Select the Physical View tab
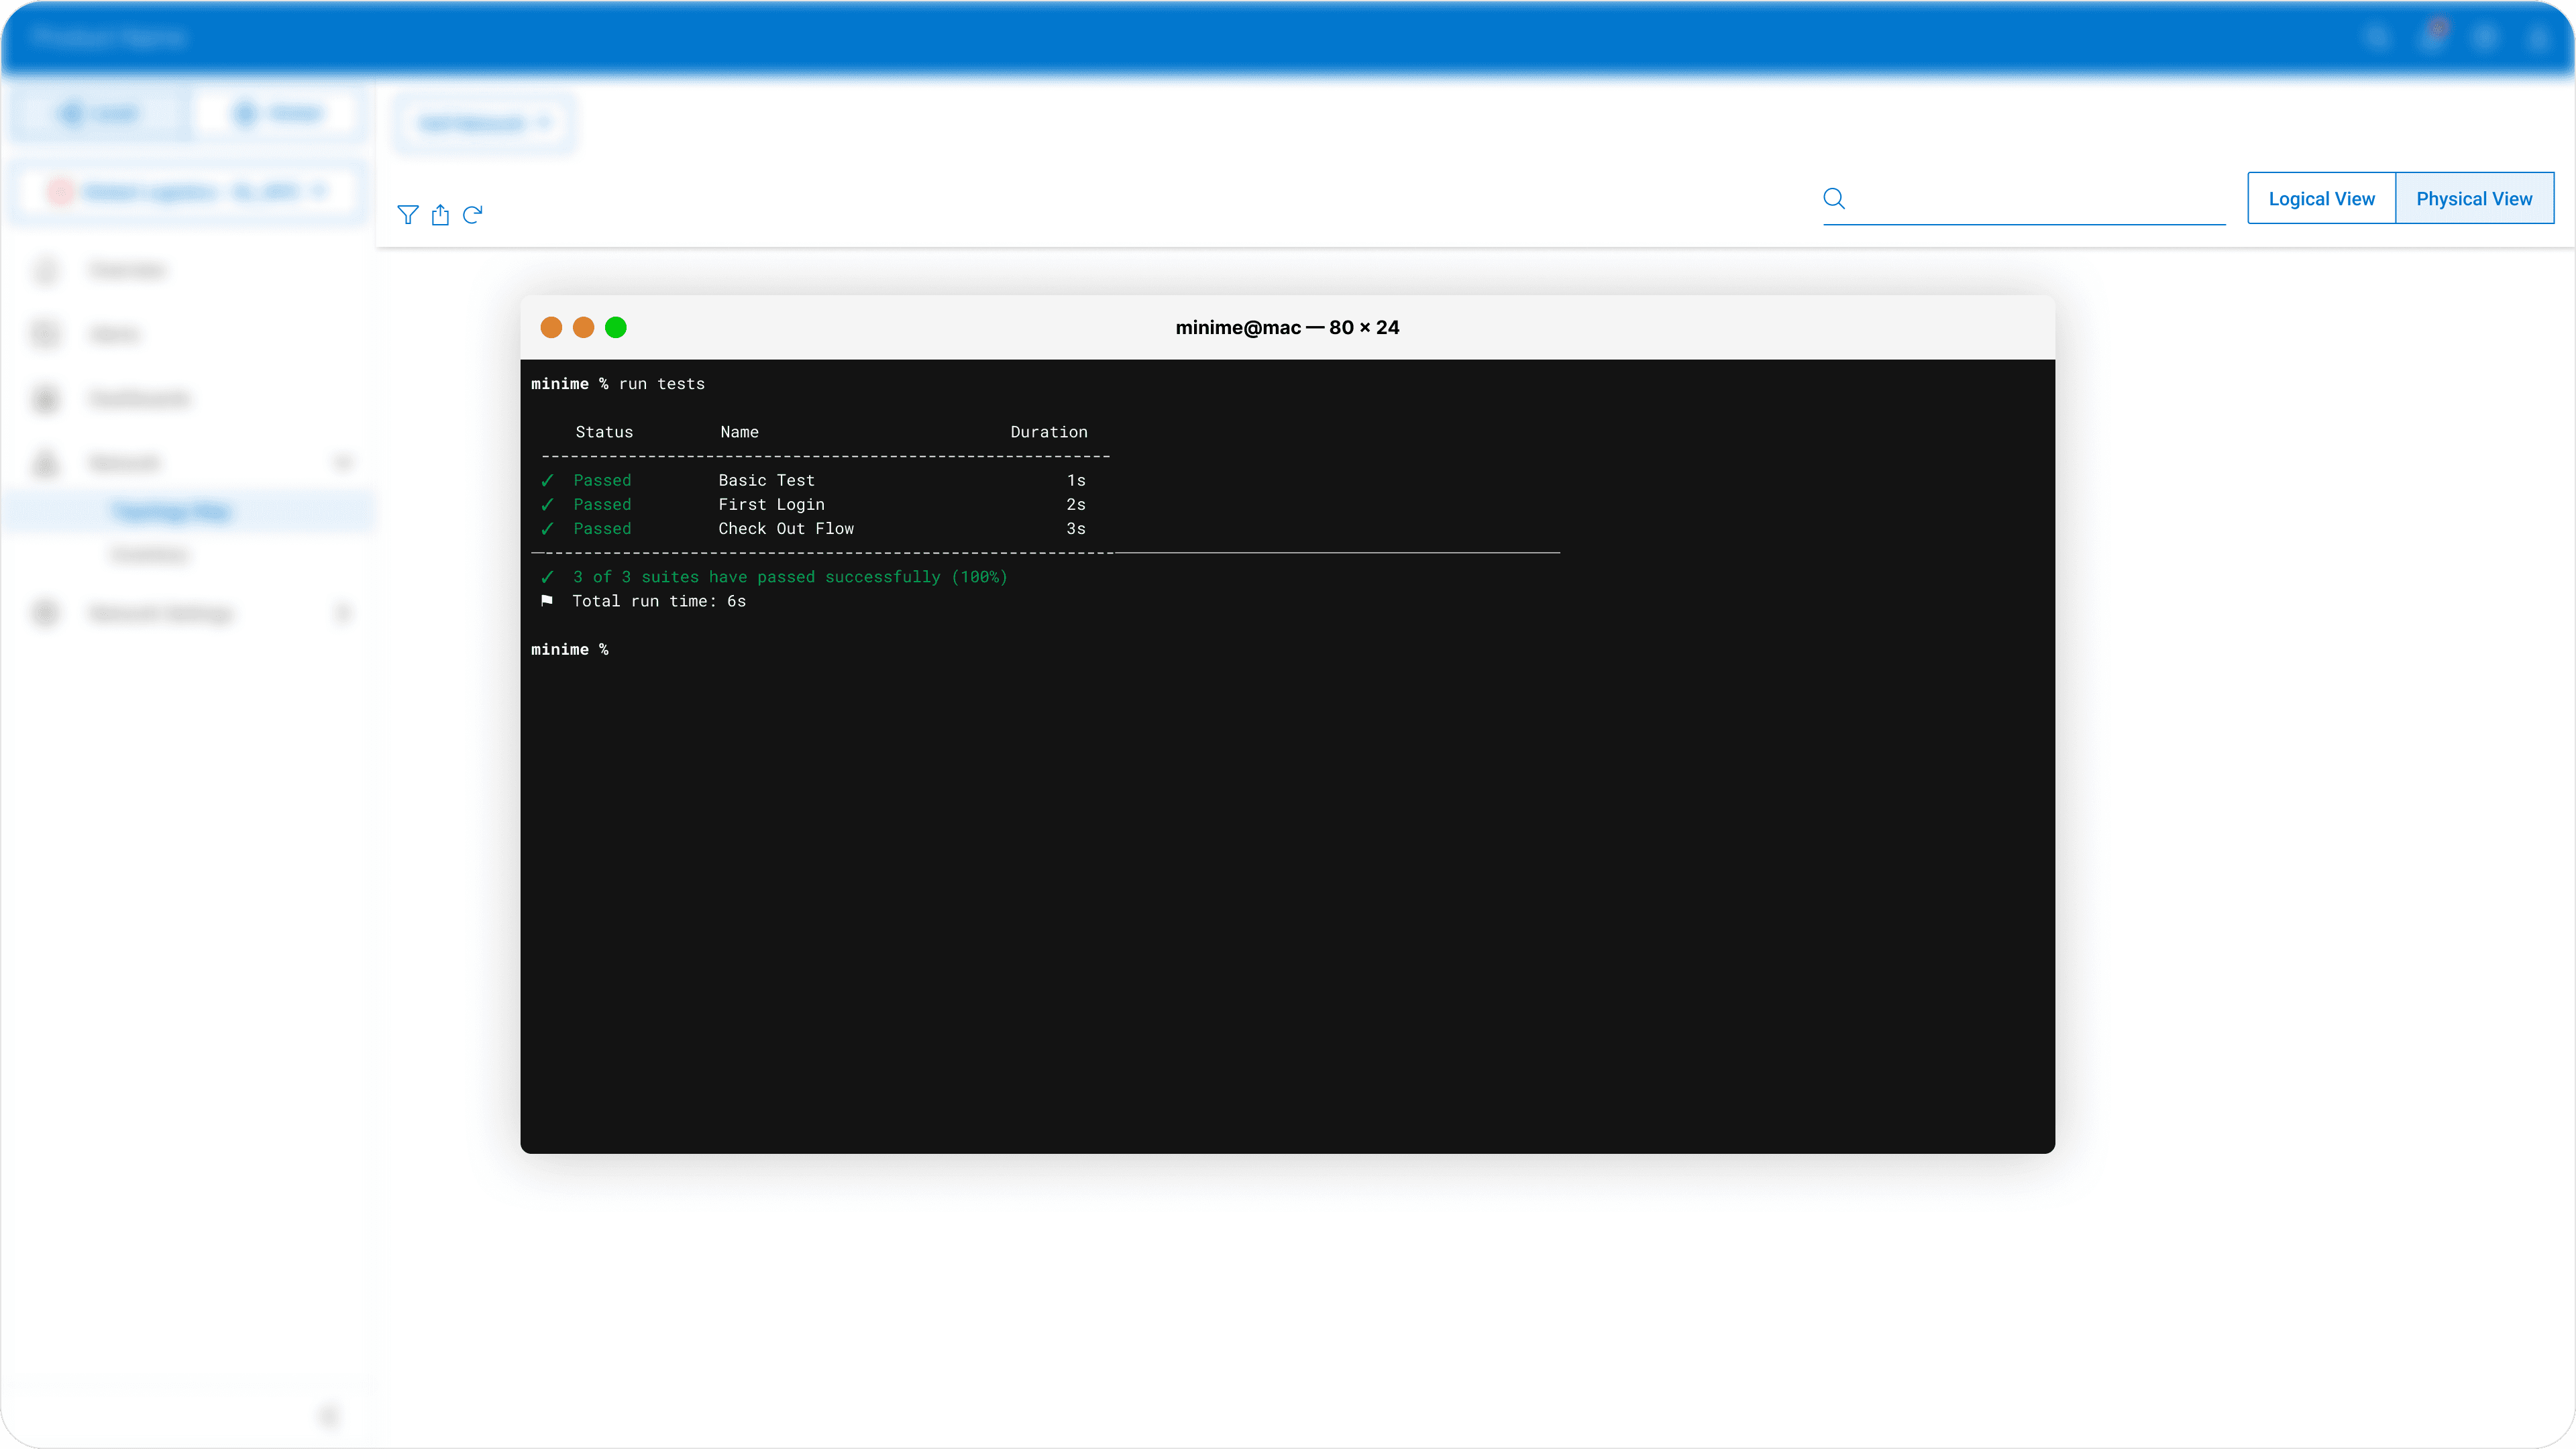The width and height of the screenshot is (2576, 1449). (x=2474, y=198)
